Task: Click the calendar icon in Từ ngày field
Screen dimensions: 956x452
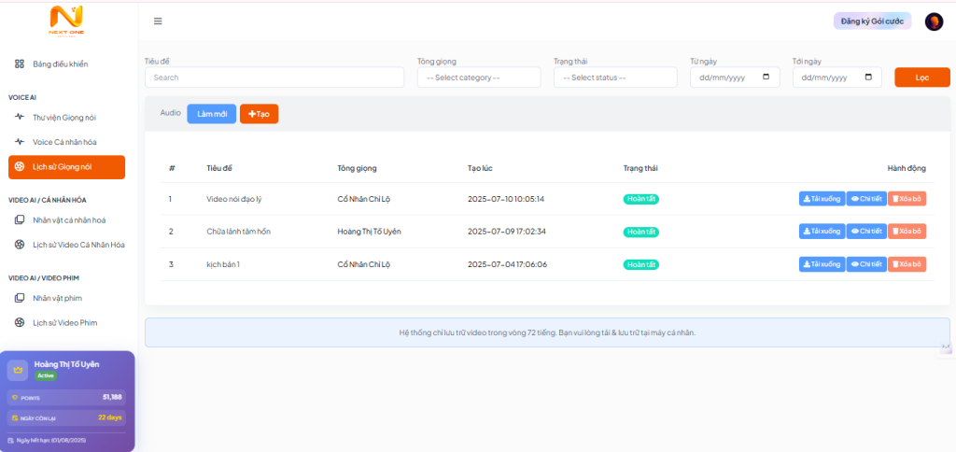Action: click(x=766, y=78)
